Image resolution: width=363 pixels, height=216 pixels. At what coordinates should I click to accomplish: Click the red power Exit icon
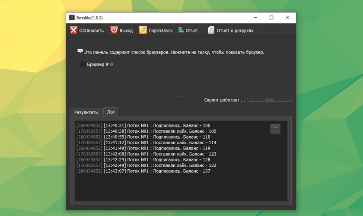pos(114,30)
